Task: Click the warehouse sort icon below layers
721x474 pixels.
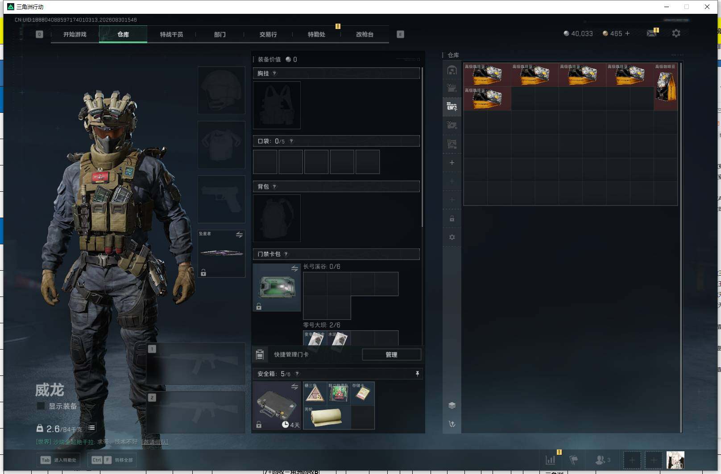Action: pyautogui.click(x=452, y=424)
